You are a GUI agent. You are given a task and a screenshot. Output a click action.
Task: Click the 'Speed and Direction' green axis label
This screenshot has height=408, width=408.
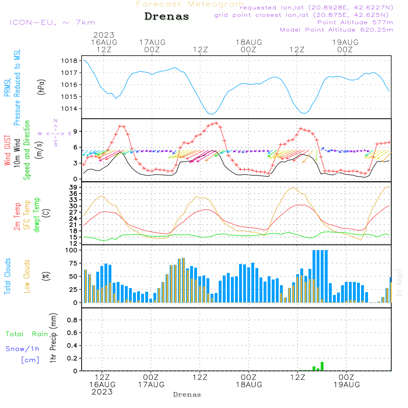(x=27, y=150)
